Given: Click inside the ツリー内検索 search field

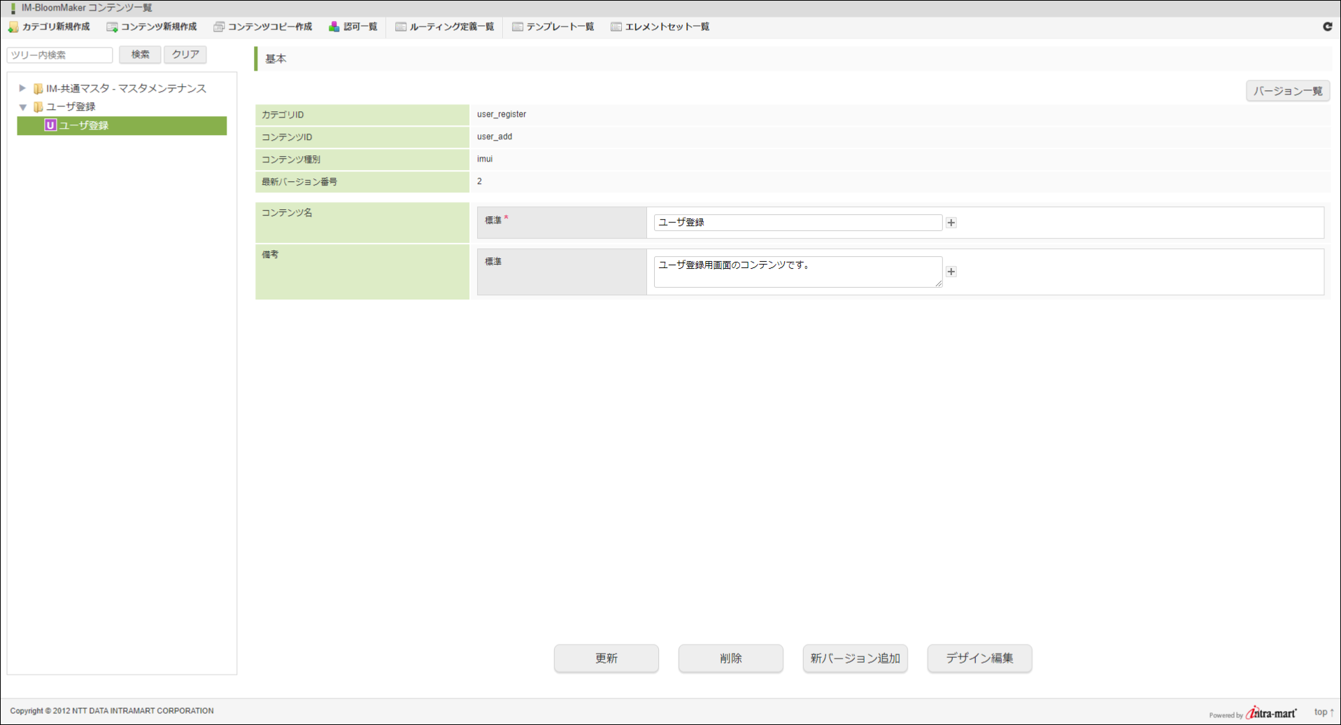Looking at the screenshot, I should [x=59, y=55].
